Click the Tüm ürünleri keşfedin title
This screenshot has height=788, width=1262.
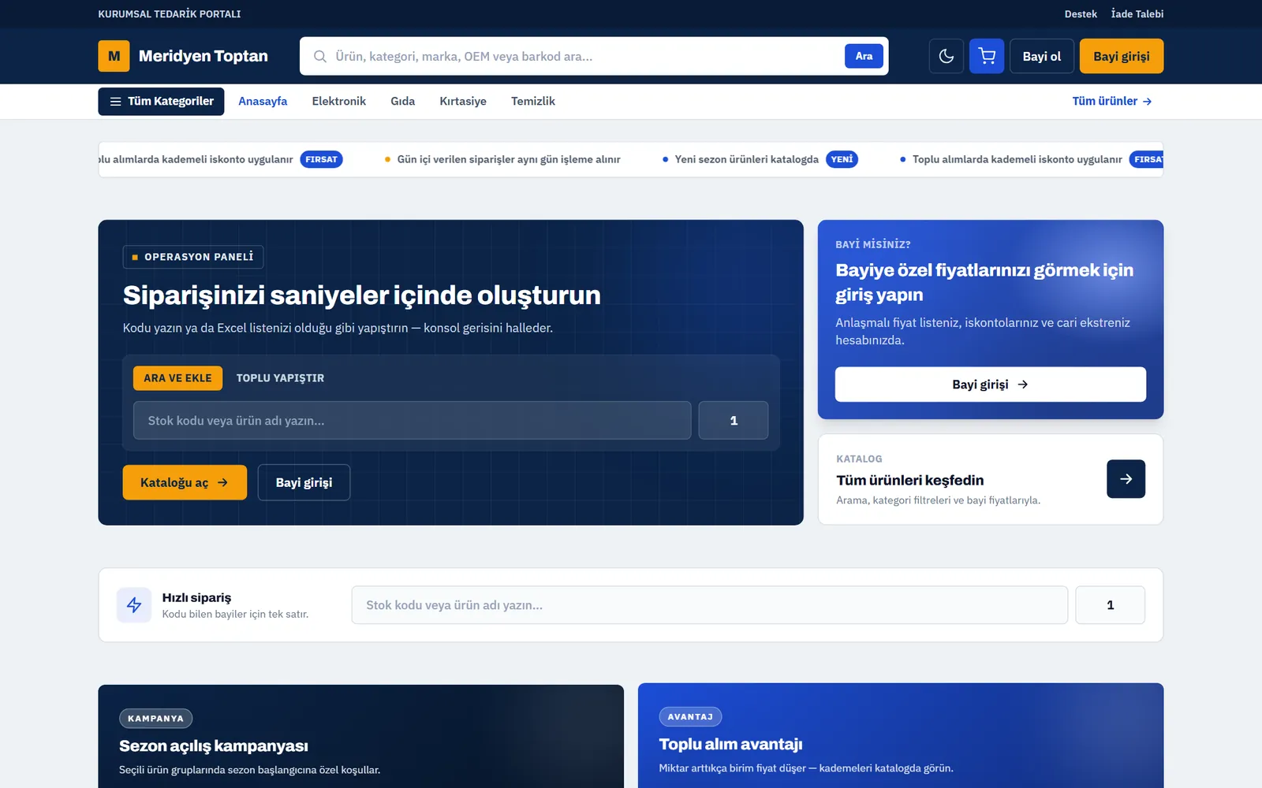[909, 481]
